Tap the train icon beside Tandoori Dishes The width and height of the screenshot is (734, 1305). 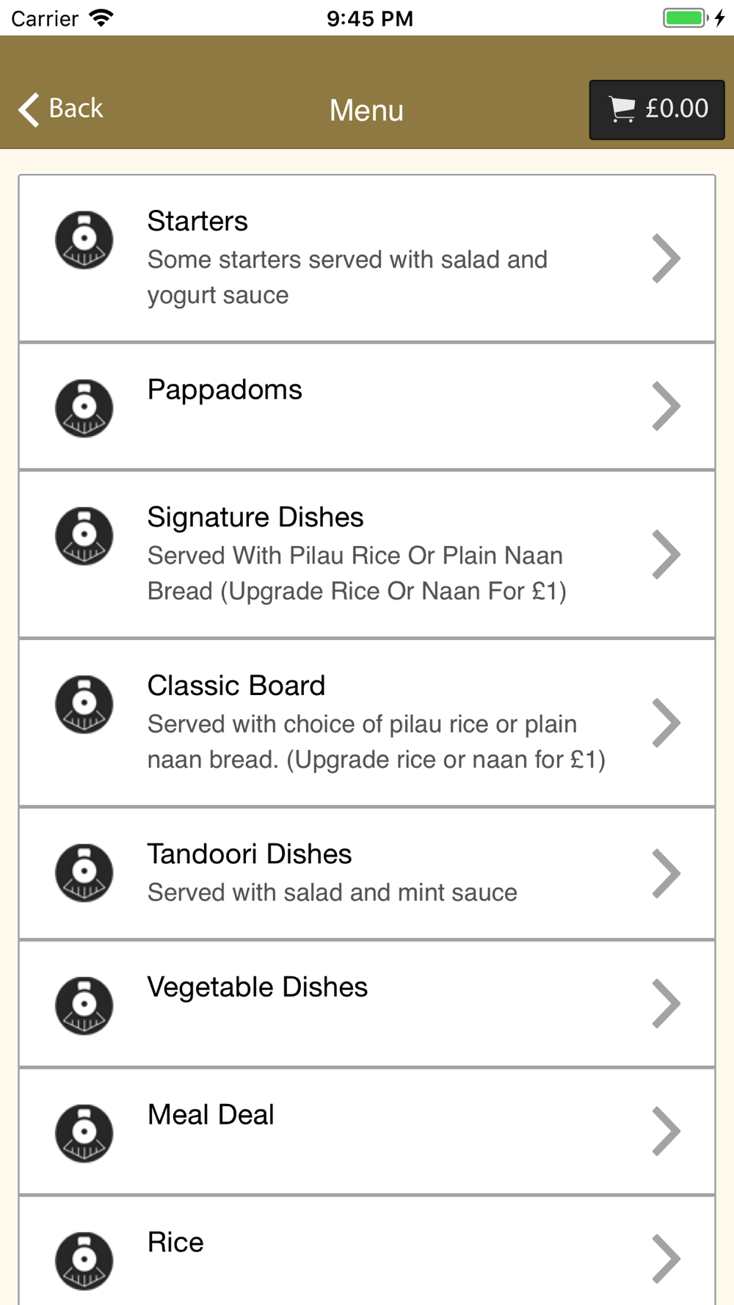(x=84, y=872)
